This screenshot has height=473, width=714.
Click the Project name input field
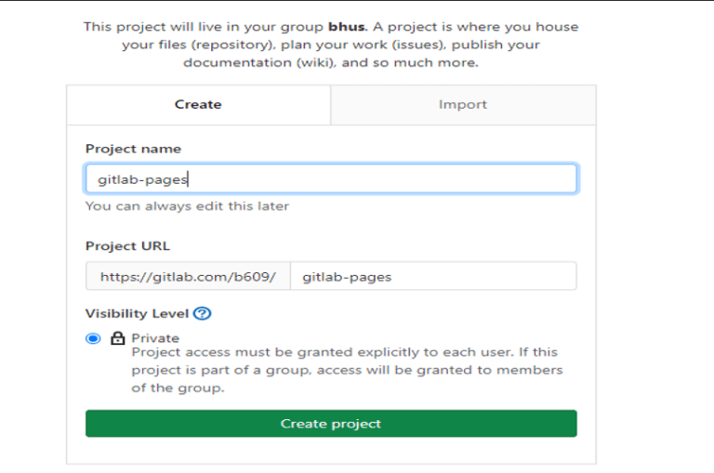(x=331, y=179)
